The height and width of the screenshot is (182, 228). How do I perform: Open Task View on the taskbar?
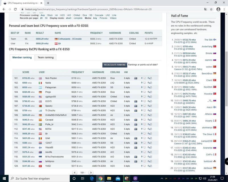click(82, 178)
